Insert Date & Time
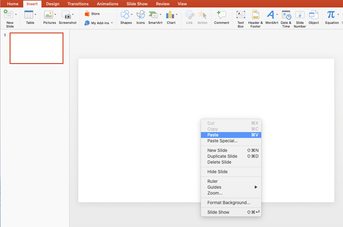Screen dimensions: 343x227 (286, 19)
